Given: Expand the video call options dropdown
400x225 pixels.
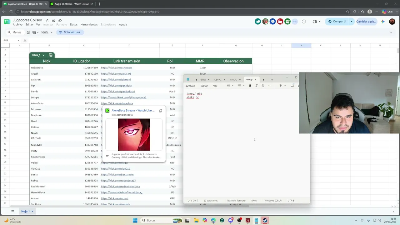Looking at the screenshot, I should click(319, 22).
